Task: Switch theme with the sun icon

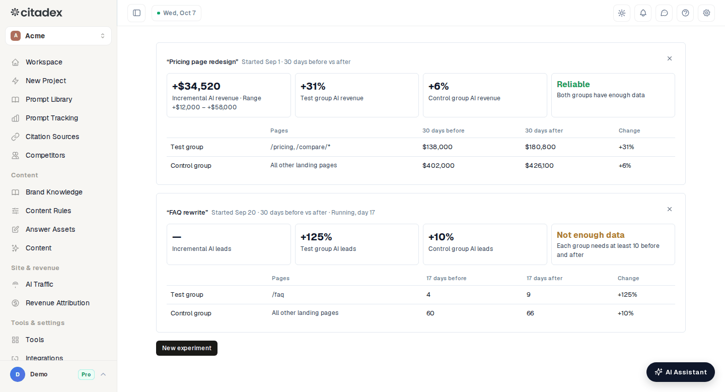Action: 622,13
